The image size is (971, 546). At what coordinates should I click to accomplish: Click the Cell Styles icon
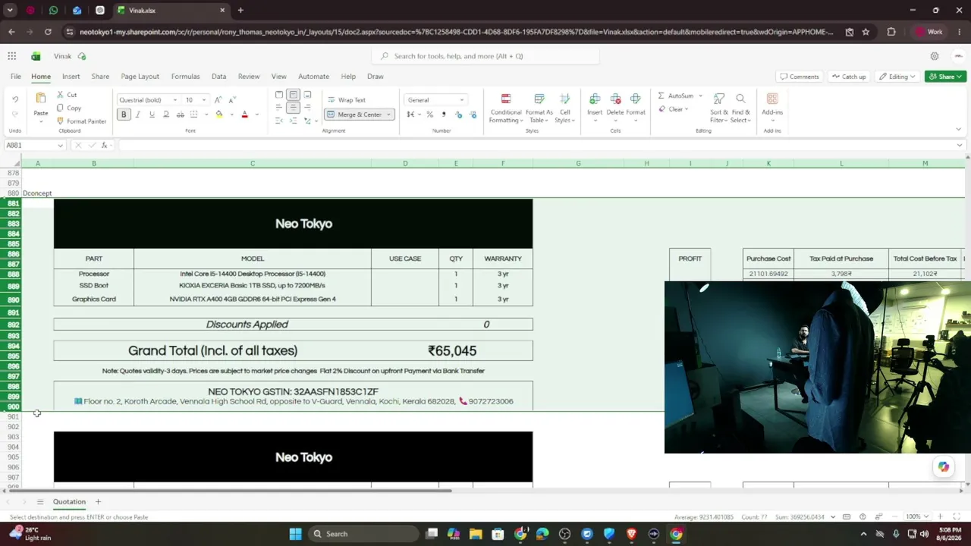click(x=564, y=99)
